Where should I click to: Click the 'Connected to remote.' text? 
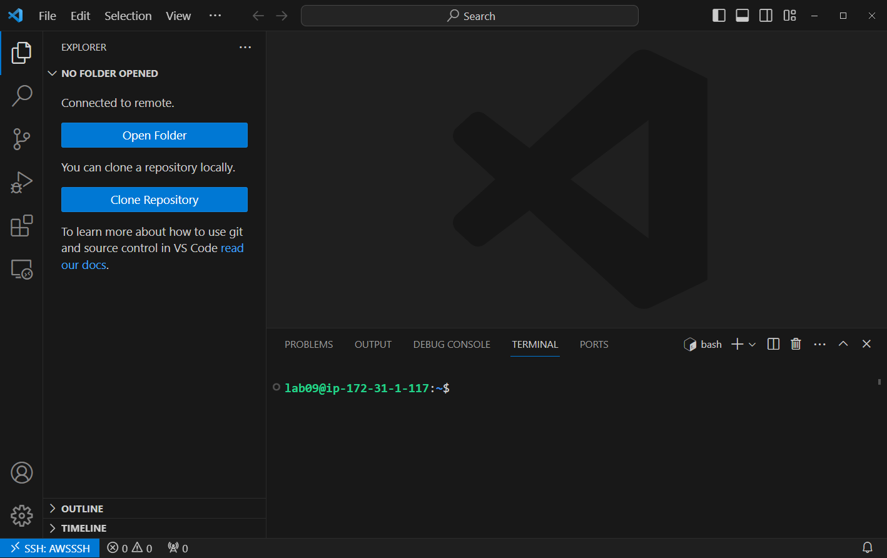point(118,103)
